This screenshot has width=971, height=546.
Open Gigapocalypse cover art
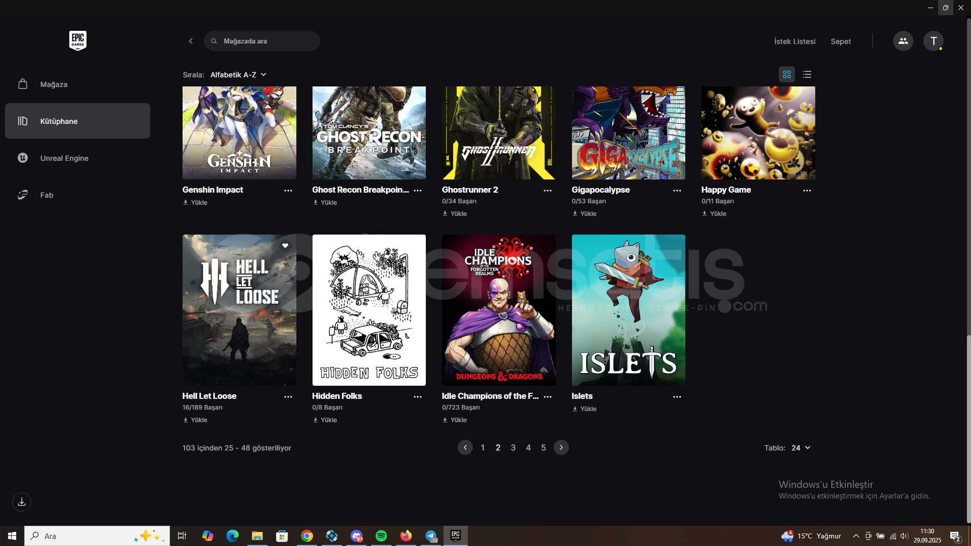629,133
